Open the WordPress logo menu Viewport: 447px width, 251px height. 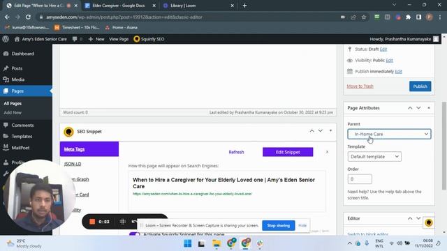(x=6, y=39)
